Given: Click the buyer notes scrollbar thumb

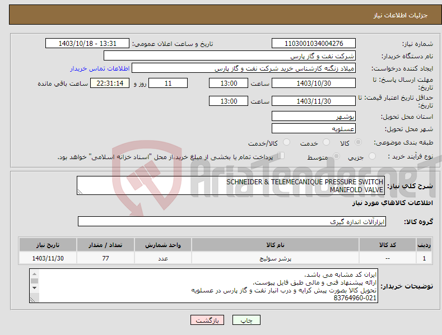Looking at the screenshot, I should [x=34, y=281].
